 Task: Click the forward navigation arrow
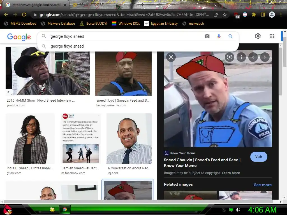[x=15, y=15]
